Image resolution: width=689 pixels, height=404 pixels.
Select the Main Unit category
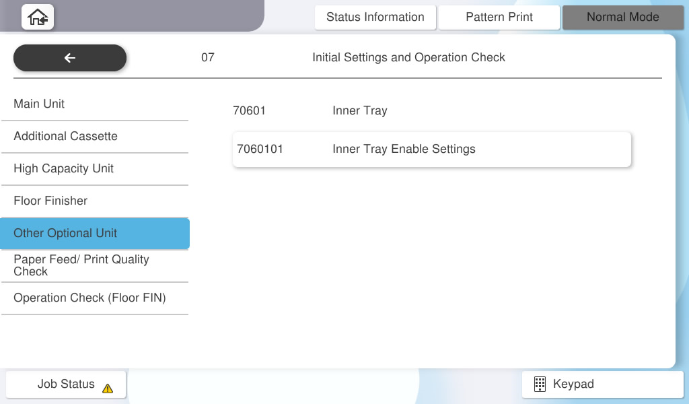tap(94, 104)
